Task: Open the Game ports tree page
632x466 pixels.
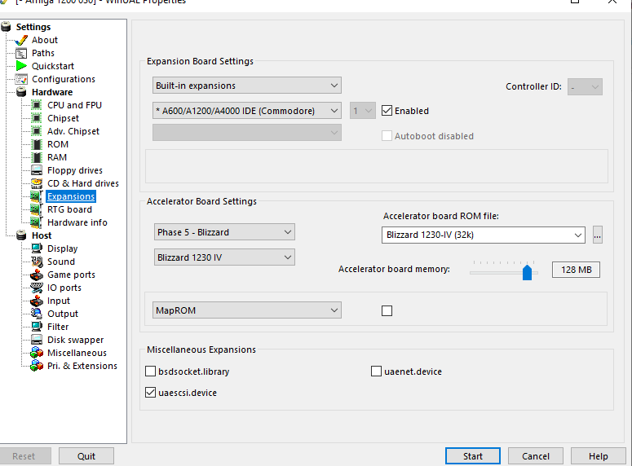Action: click(x=71, y=275)
